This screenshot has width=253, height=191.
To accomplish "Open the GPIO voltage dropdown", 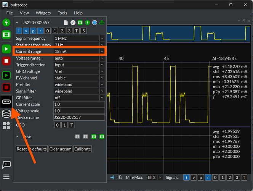I will 79,71.
